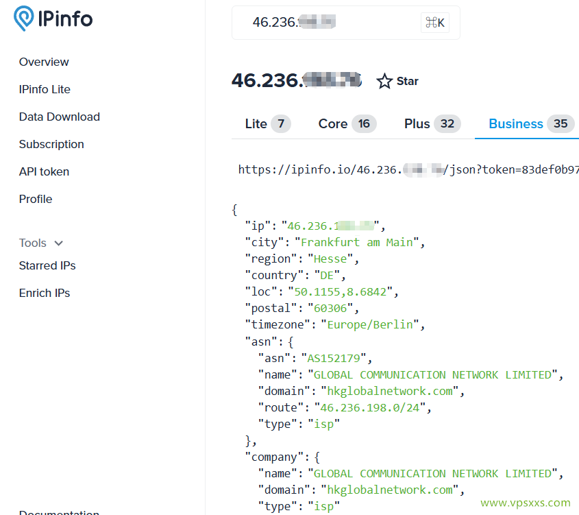This screenshot has width=579, height=515.
Task: Click the country value "DE"
Action: coord(327,275)
